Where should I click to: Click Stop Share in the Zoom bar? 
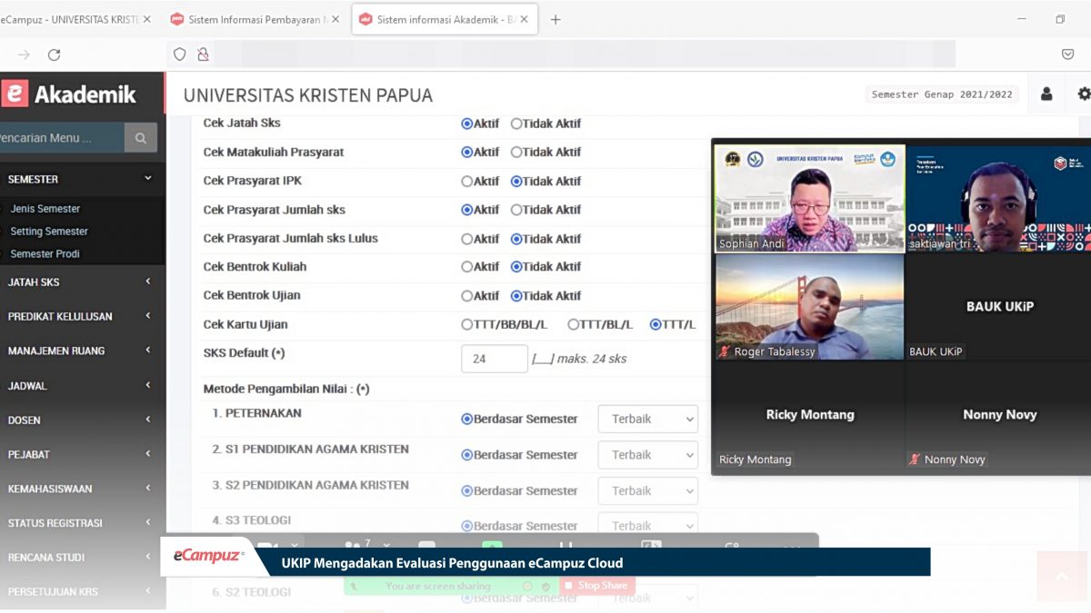[596, 586]
